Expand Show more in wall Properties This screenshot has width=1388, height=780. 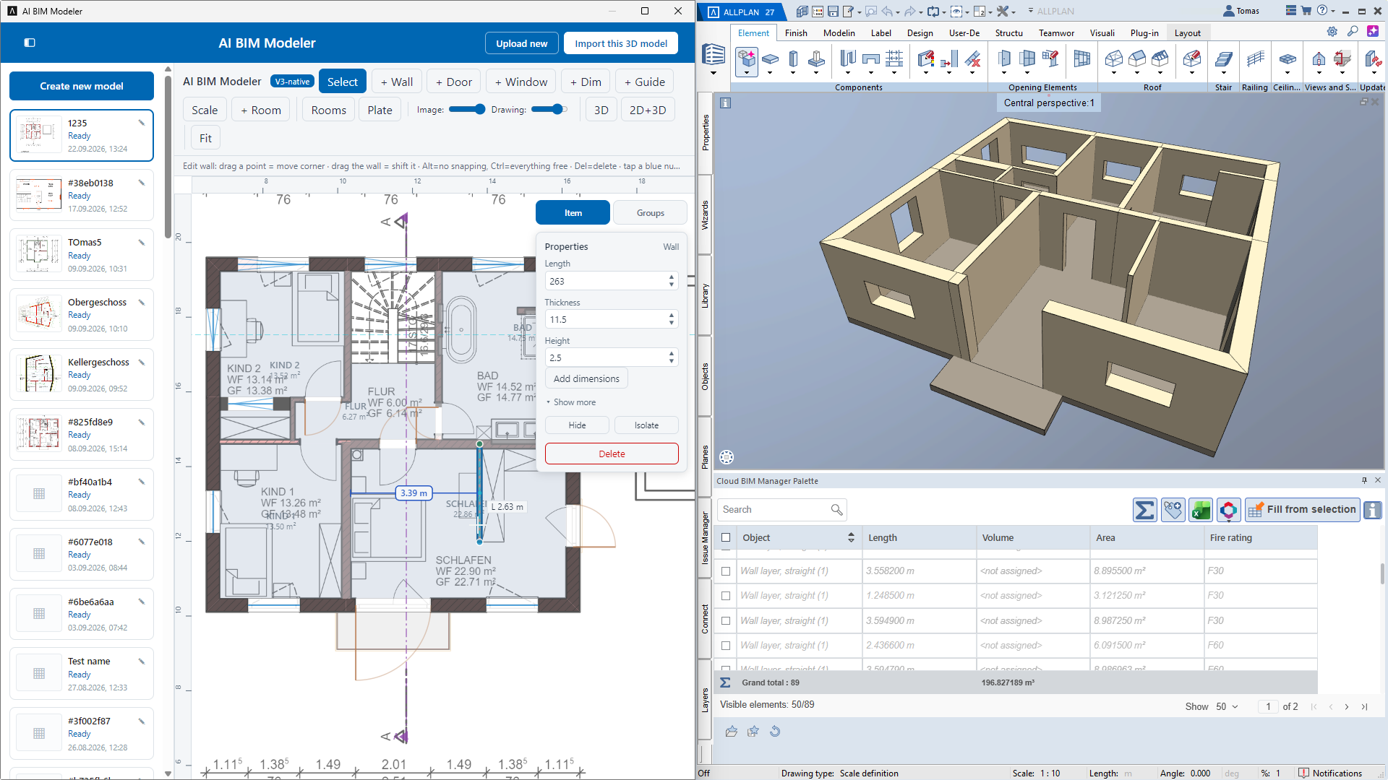571,402
